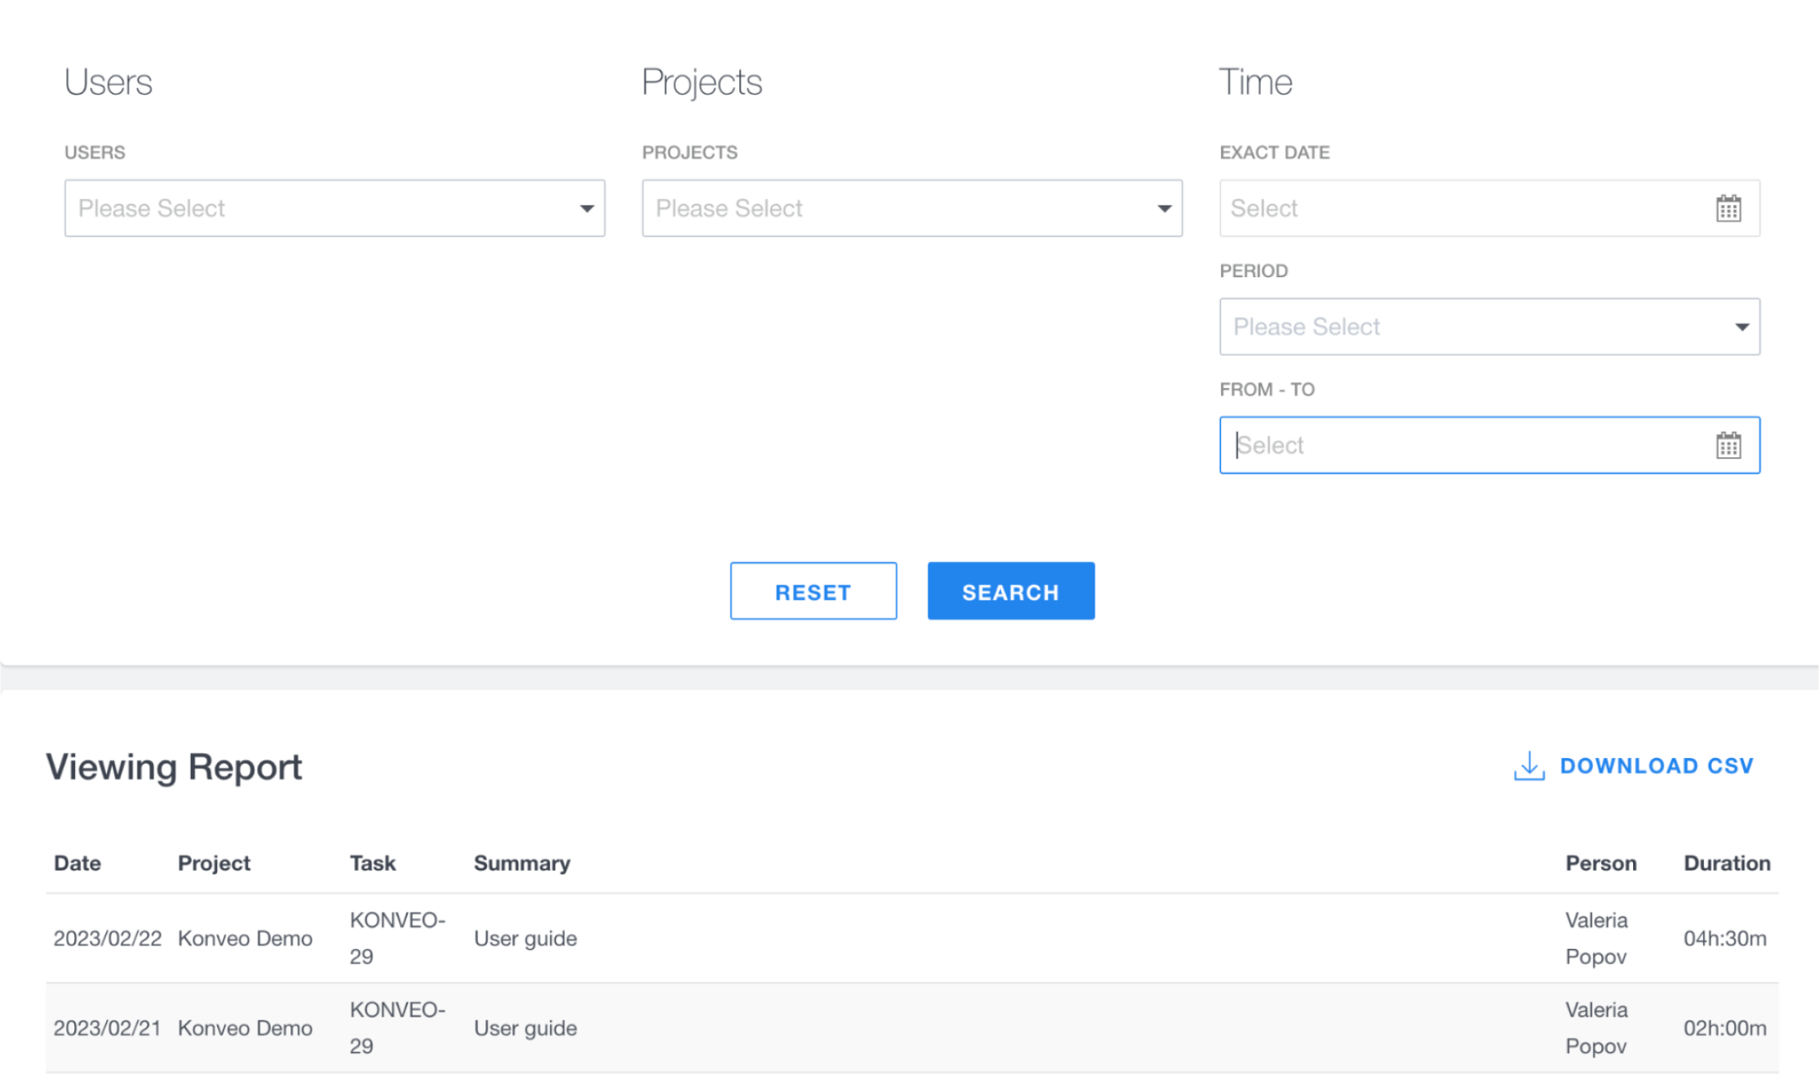Click the Duration column header

click(x=1726, y=863)
